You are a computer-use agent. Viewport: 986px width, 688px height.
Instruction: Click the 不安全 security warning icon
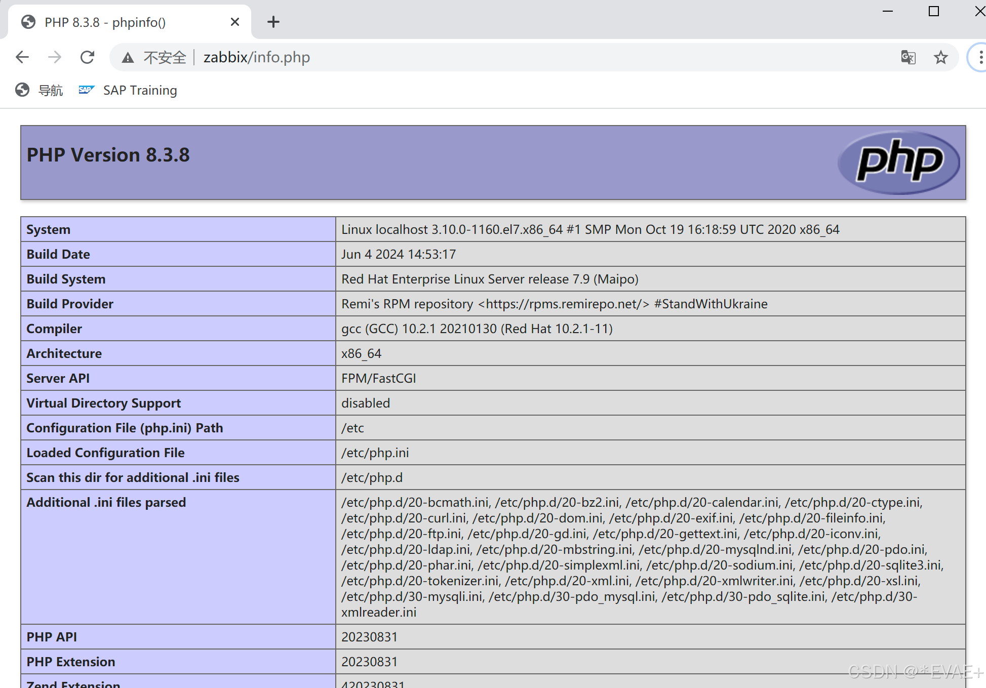click(128, 57)
